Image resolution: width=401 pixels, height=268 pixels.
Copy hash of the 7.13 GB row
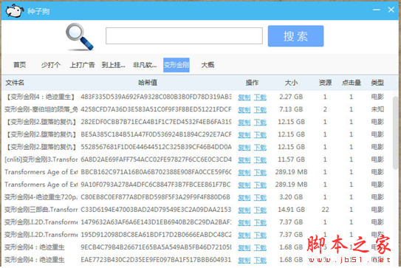coord(244,110)
